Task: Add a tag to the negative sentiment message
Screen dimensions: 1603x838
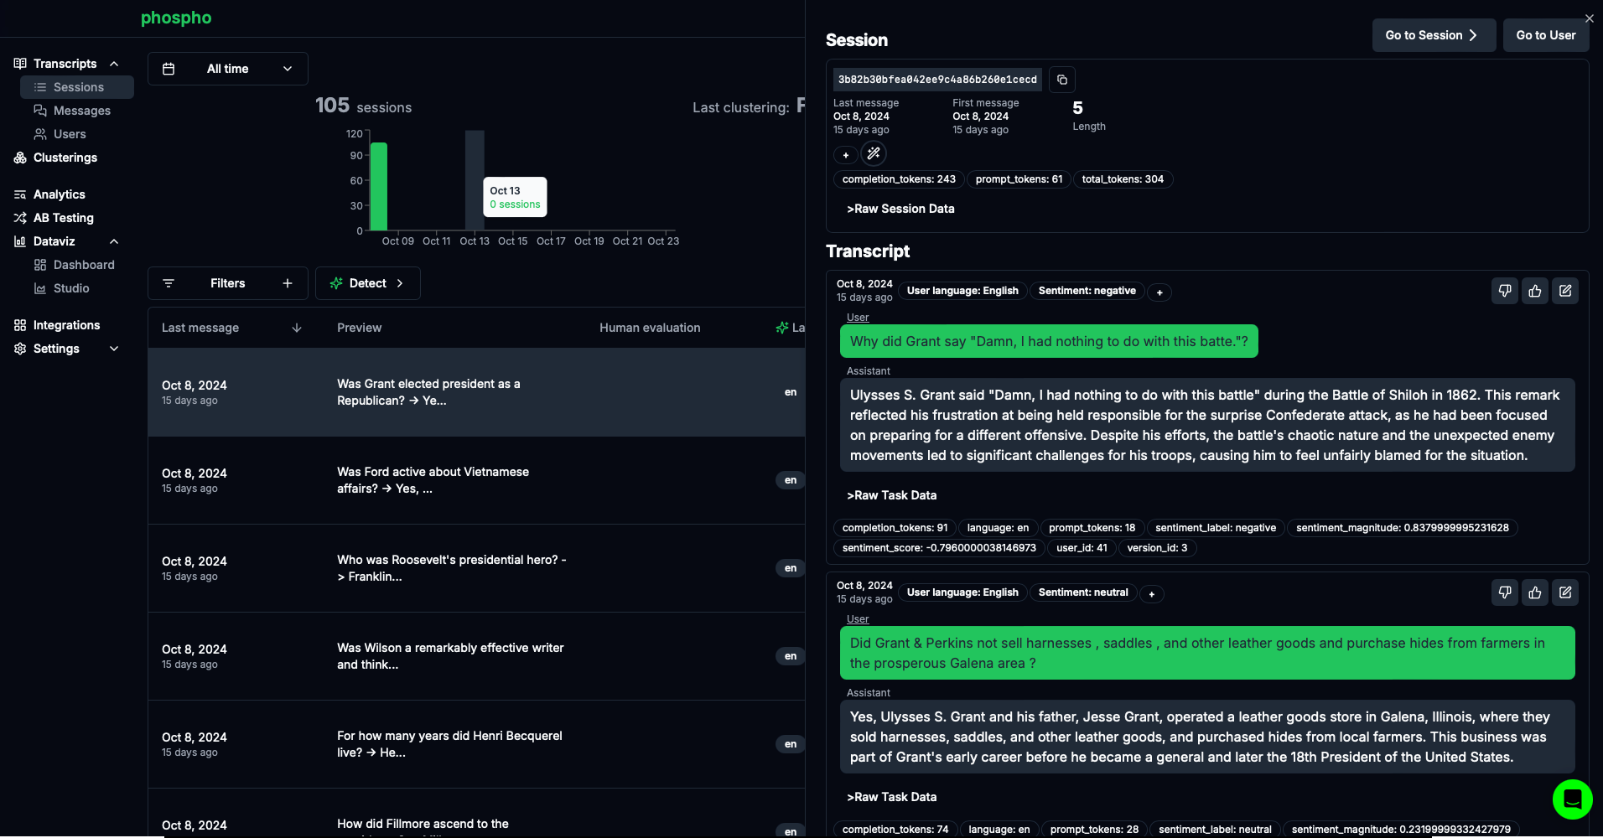Action: pos(1159,292)
